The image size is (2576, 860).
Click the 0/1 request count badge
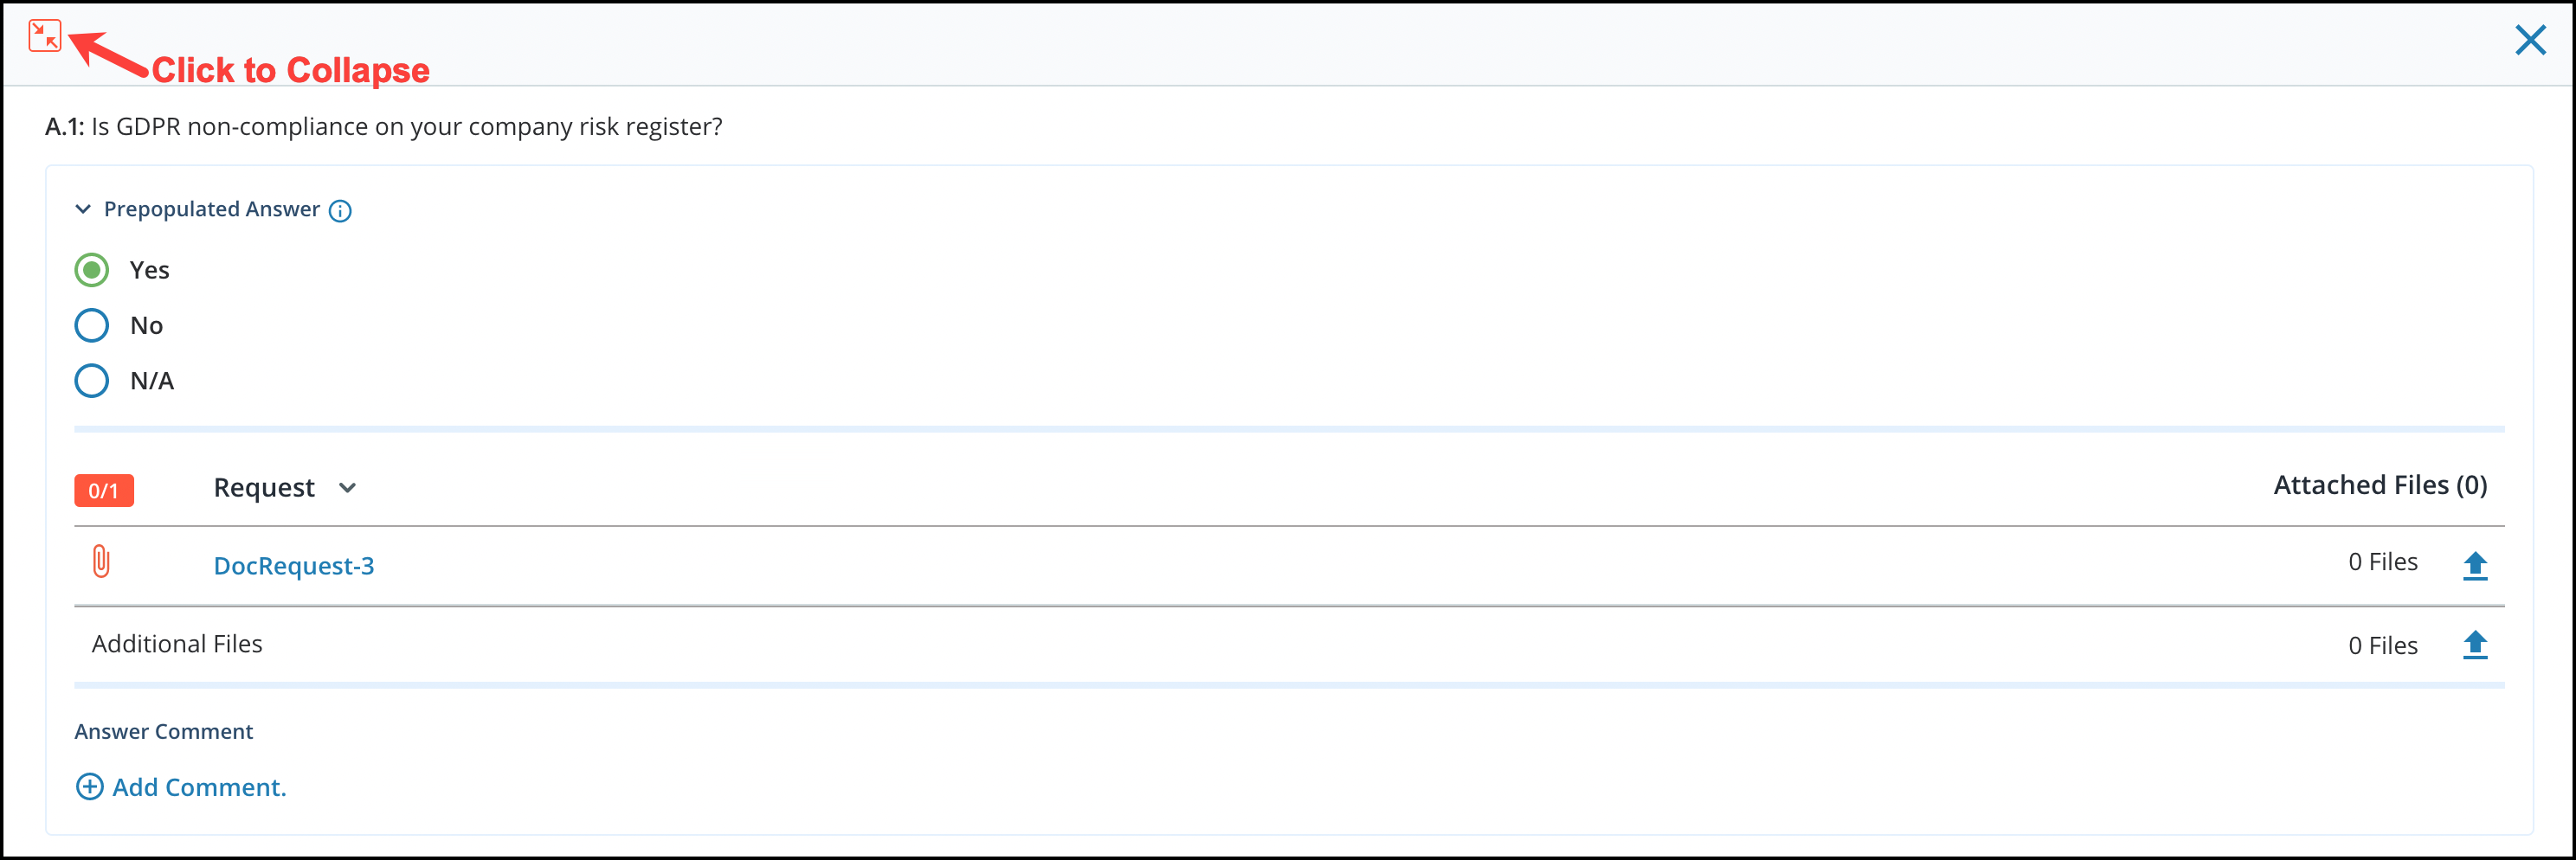coord(104,490)
